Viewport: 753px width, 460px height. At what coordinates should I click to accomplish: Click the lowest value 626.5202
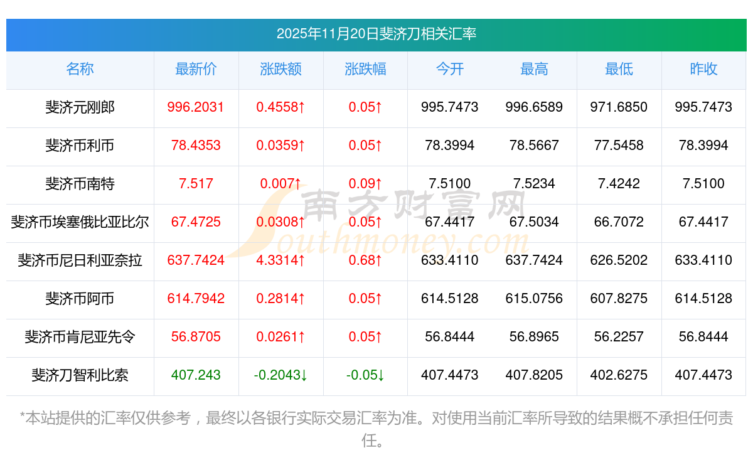tap(619, 260)
